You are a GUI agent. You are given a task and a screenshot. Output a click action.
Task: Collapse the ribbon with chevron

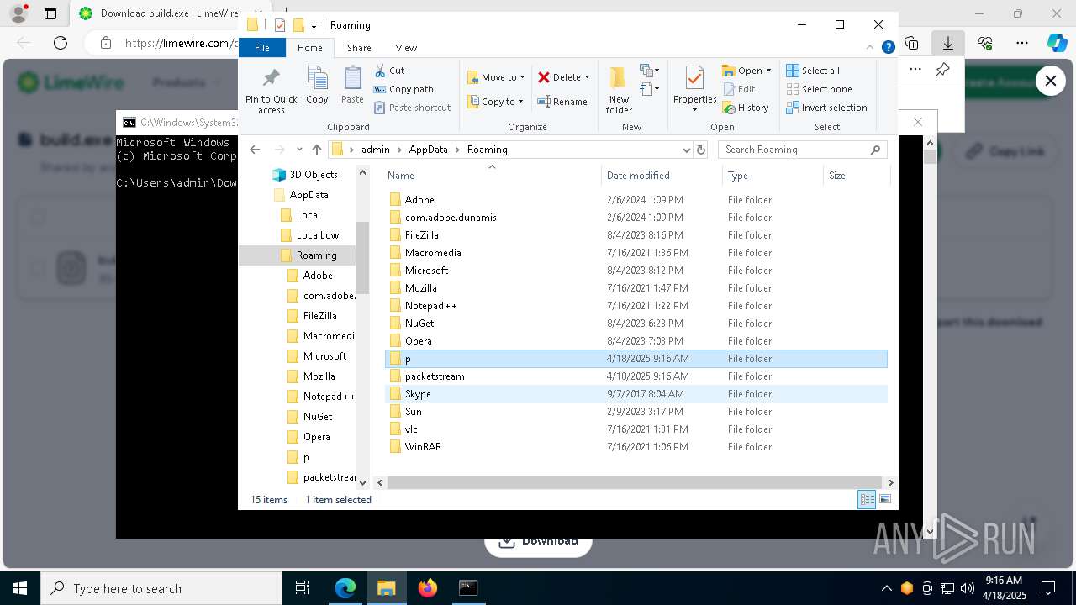click(871, 48)
